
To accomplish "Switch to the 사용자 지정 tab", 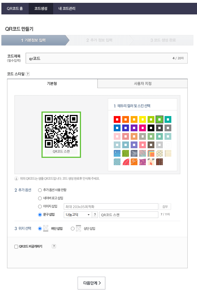I will click(x=143, y=84).
